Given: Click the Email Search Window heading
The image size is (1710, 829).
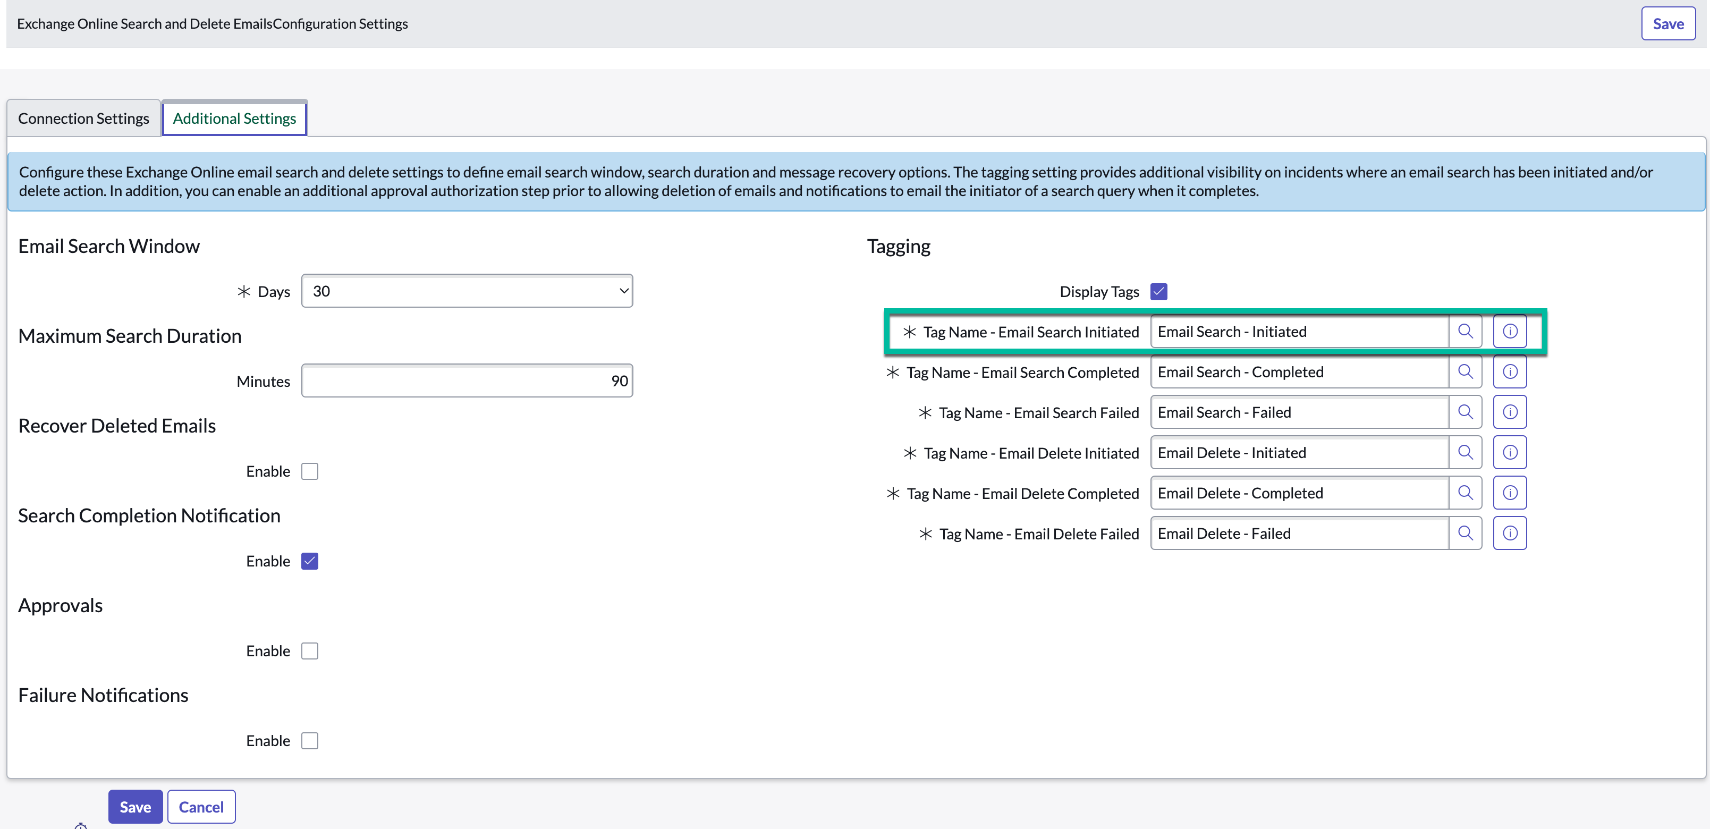Looking at the screenshot, I should click(x=109, y=246).
